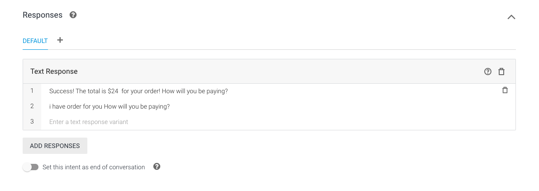This screenshot has width=539, height=191.
Task: Click the 'Text Response' card title
Action: pos(54,72)
